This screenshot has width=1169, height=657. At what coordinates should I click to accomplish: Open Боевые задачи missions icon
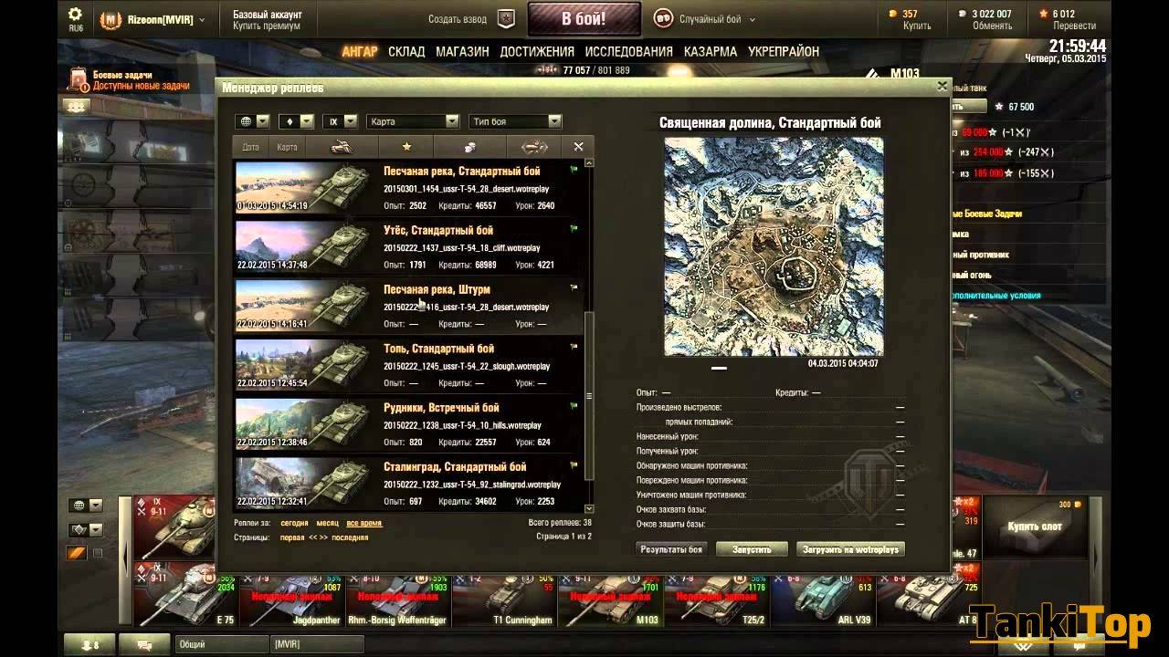point(77,80)
